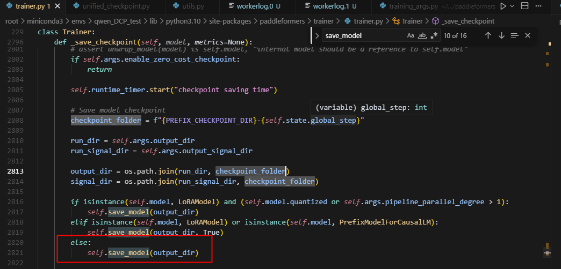The width and height of the screenshot is (561, 269).
Task: Toggle Match Whole Word in find widget
Action: pos(422,35)
